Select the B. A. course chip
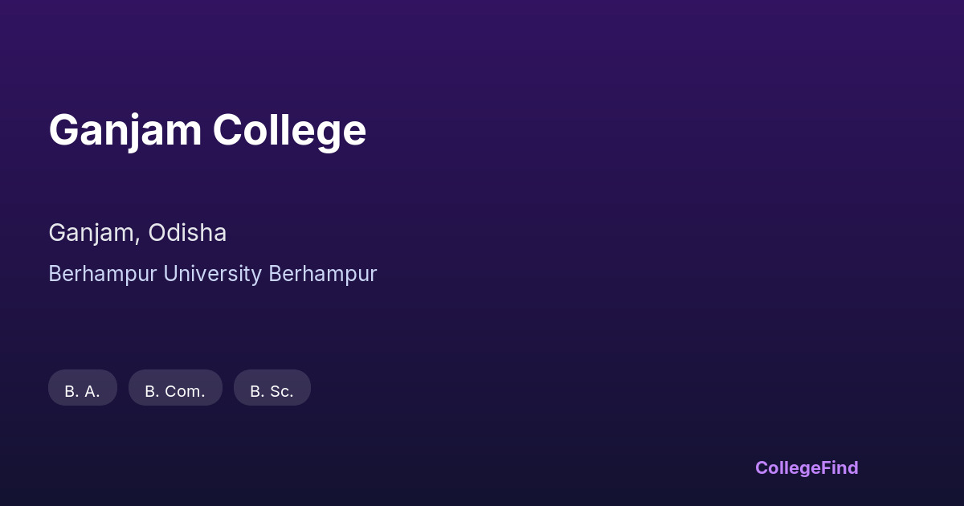 click(83, 389)
